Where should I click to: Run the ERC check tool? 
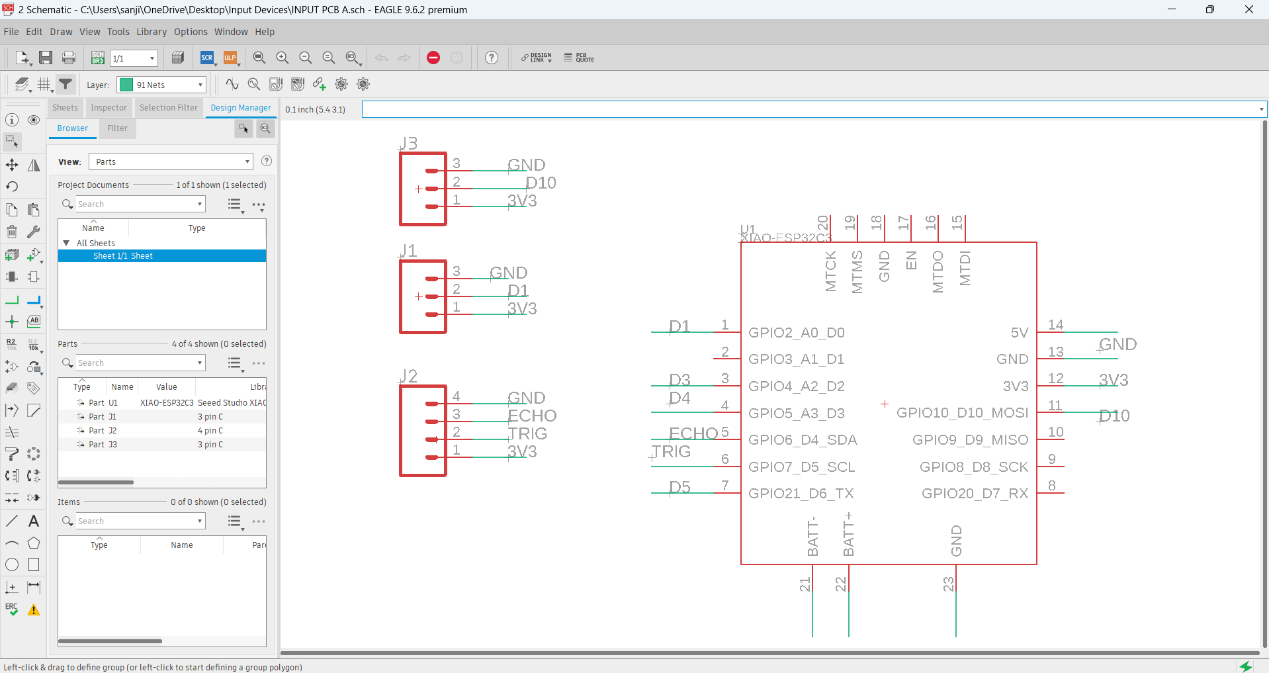[12, 609]
